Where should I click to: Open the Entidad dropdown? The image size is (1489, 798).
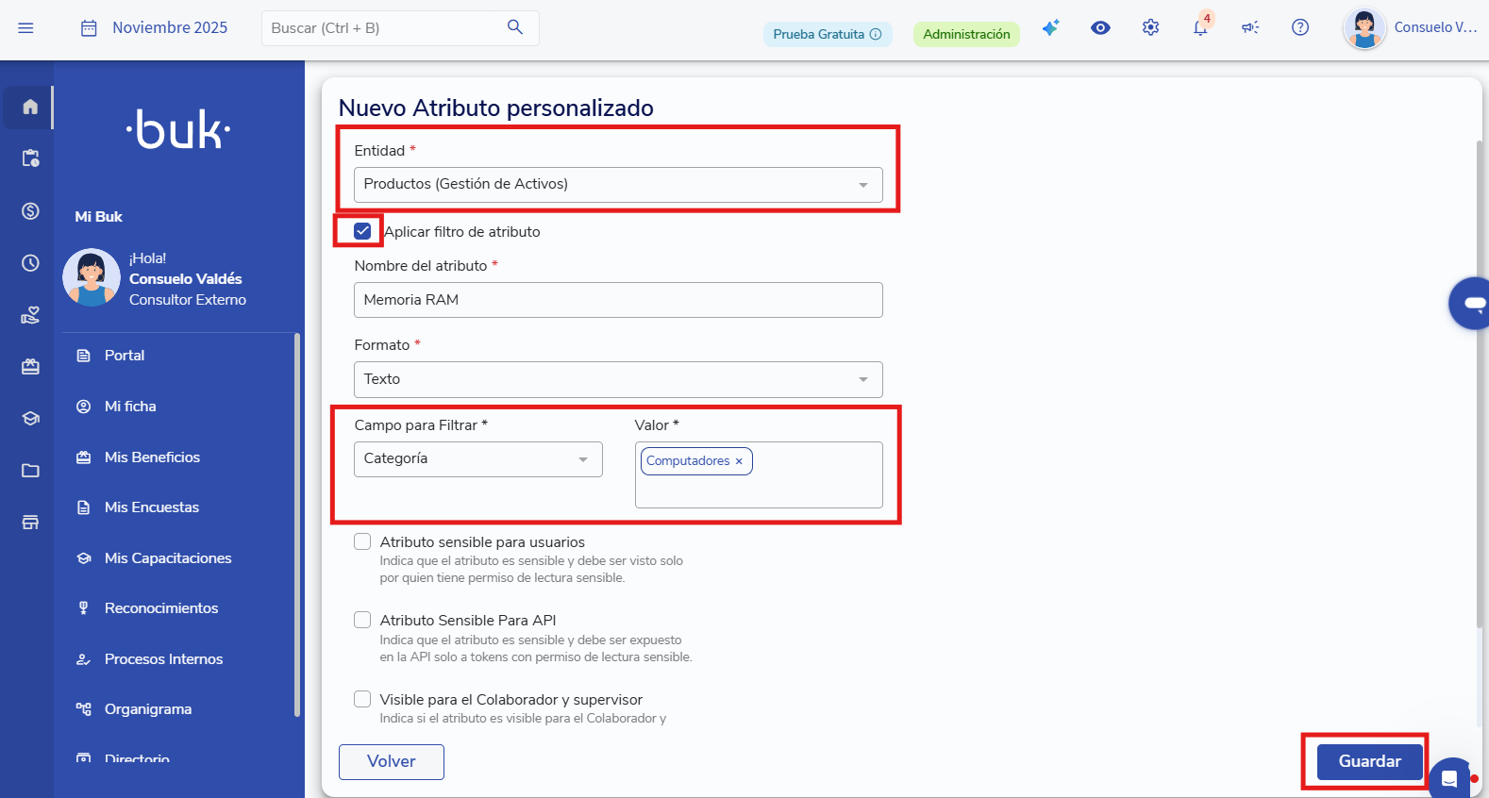(618, 185)
